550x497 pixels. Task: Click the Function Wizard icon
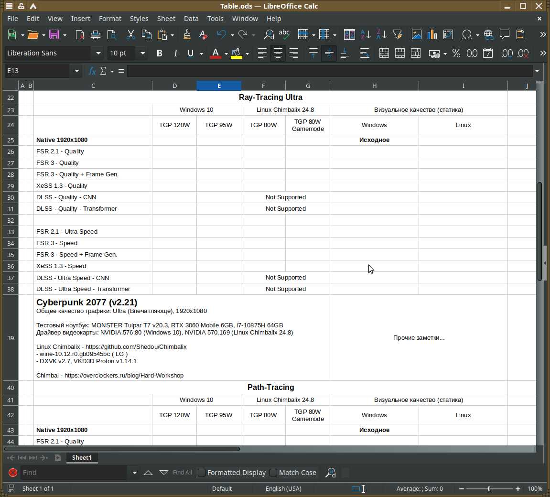click(x=92, y=71)
